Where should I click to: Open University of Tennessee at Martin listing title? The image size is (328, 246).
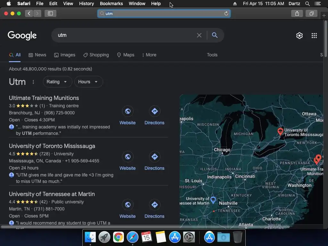click(52, 194)
